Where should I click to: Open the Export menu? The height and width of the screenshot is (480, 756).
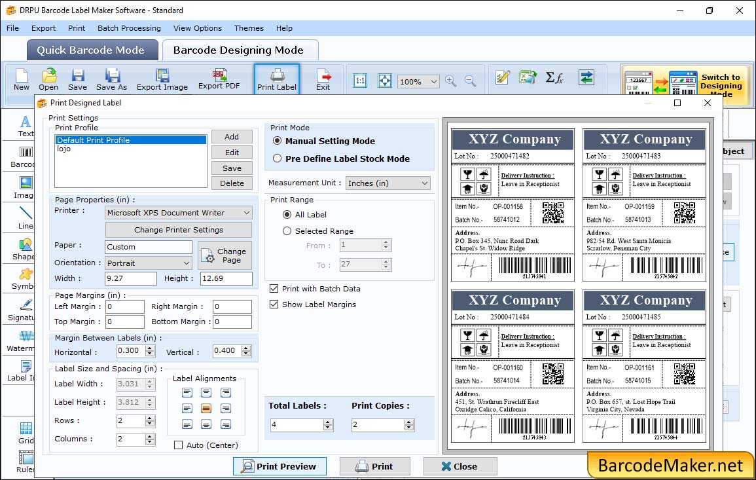[x=43, y=28]
